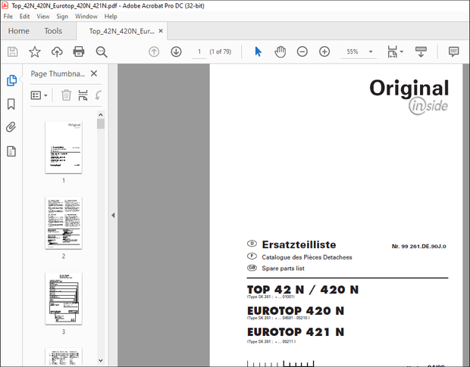This screenshot has height=367, width=470.
Task: Open the comment tool icon
Action: (453, 51)
